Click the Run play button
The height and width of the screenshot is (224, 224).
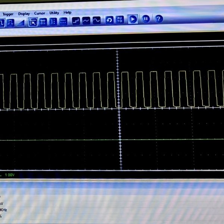tap(133, 19)
